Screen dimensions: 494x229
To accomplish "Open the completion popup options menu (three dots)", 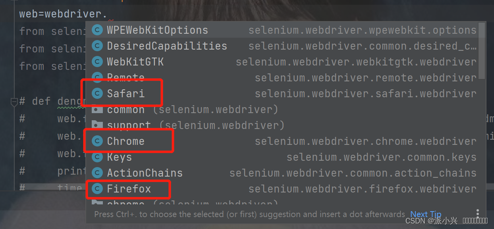I will (x=478, y=214).
